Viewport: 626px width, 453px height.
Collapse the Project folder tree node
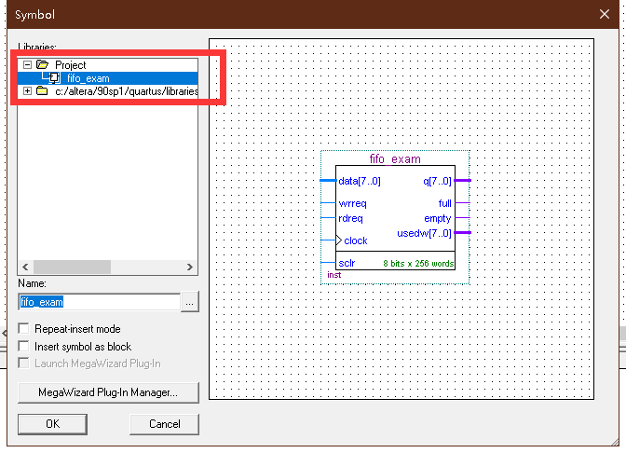(x=27, y=64)
